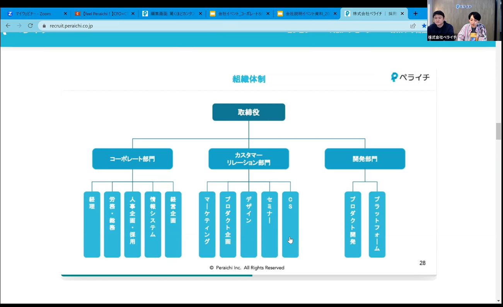Click the 情報システム column box
The height and width of the screenshot is (307, 503).
pos(153,224)
